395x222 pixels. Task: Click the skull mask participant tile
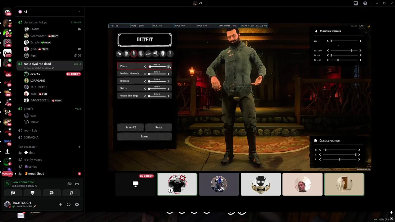pos(260,184)
